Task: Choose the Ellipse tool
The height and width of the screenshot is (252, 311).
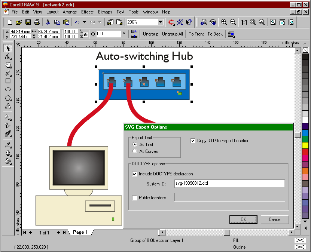Action: click(7, 89)
